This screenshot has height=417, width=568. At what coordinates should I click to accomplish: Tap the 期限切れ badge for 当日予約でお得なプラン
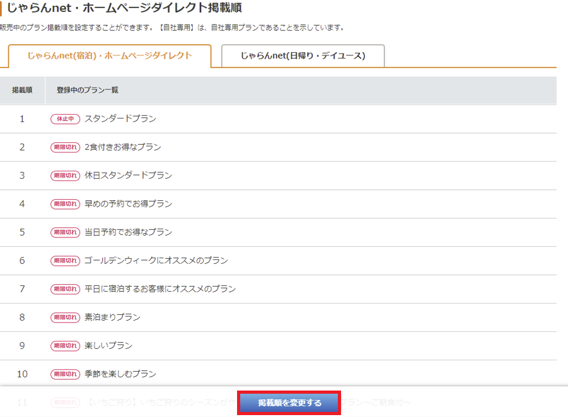coord(66,232)
